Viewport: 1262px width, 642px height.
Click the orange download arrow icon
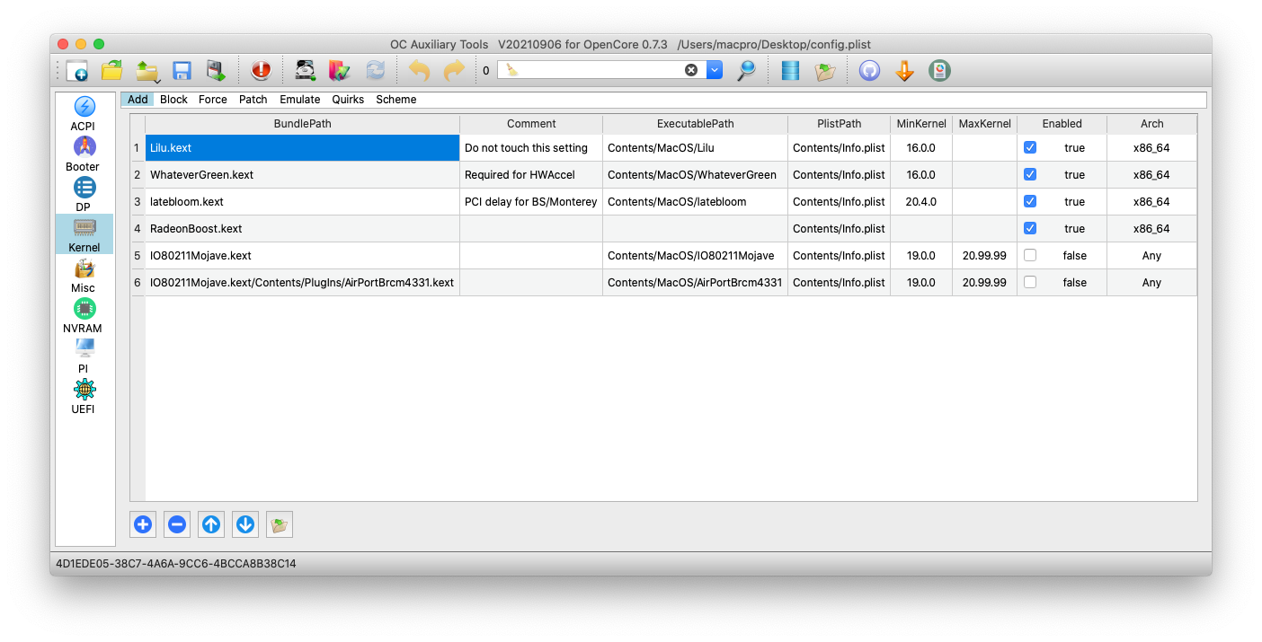905,70
